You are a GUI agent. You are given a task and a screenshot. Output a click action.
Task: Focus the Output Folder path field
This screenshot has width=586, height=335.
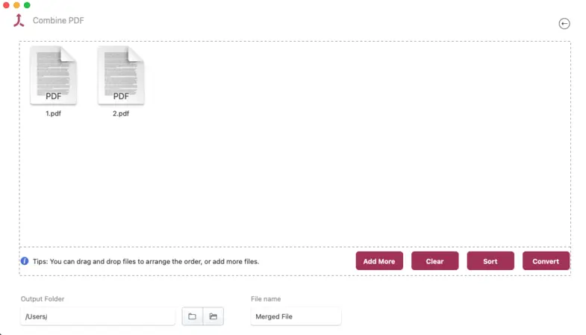pos(98,316)
